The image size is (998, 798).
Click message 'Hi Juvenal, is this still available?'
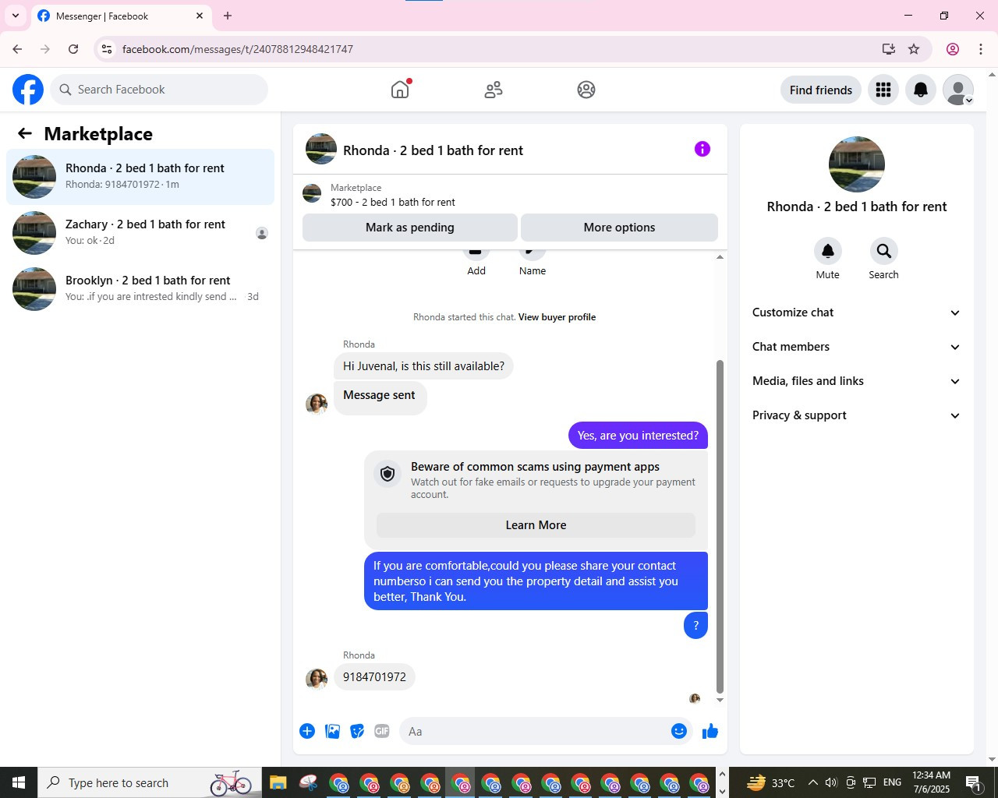coord(423,366)
